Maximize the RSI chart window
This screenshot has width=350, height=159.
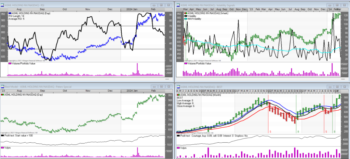162,5
